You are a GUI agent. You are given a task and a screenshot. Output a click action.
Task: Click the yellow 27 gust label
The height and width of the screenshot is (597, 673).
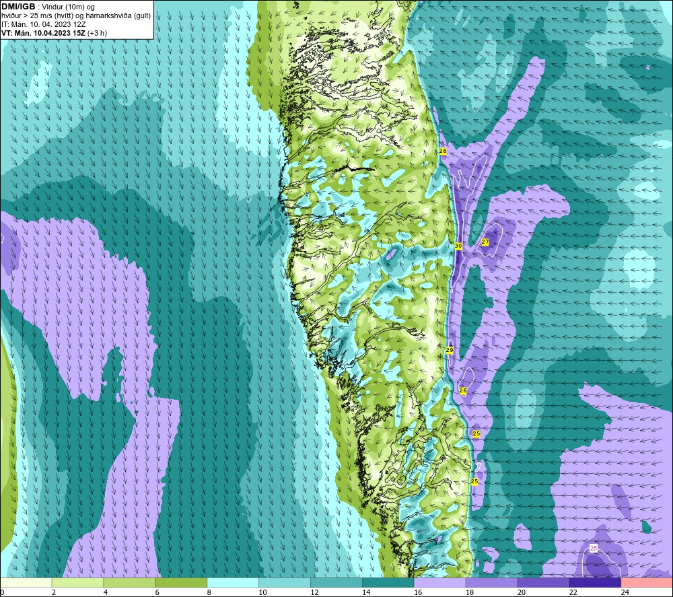485,242
